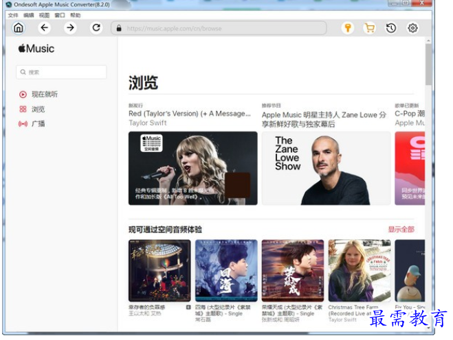Open The Zane Lowe Show banner
Screen dimensions: 453x340
coord(326,168)
